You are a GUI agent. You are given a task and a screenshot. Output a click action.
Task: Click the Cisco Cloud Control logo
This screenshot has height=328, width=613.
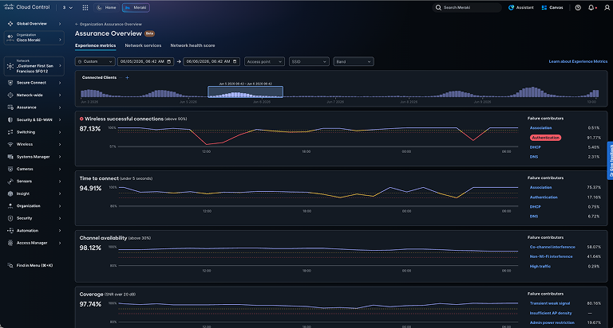[27, 7]
